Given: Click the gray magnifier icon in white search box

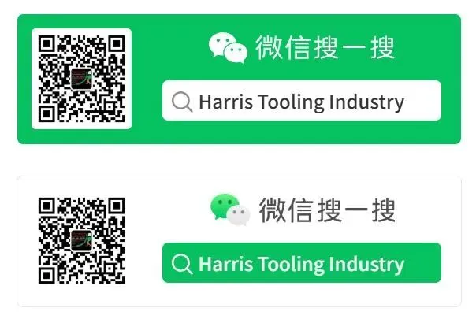Looking at the screenshot, I should pyautogui.click(x=182, y=102).
